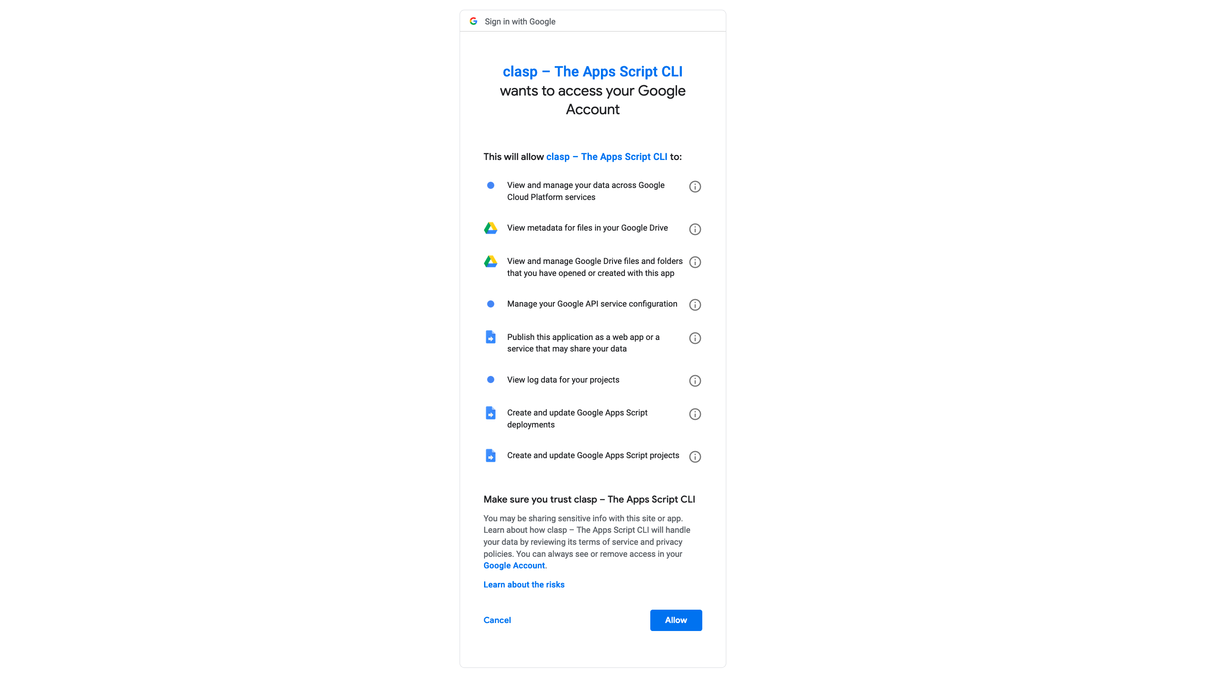Click the view log data info icon
Screen dimensions: 1209x679
coord(695,380)
